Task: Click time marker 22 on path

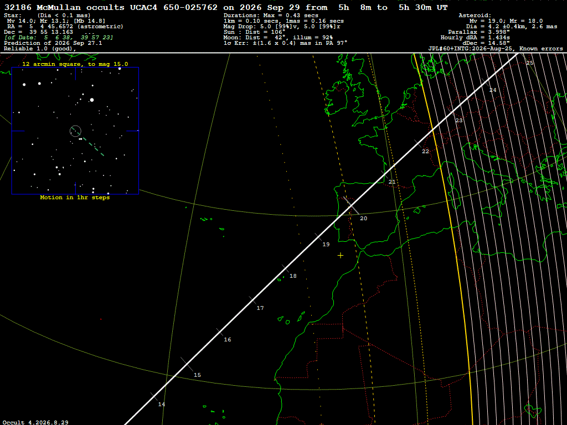Action: [x=425, y=151]
